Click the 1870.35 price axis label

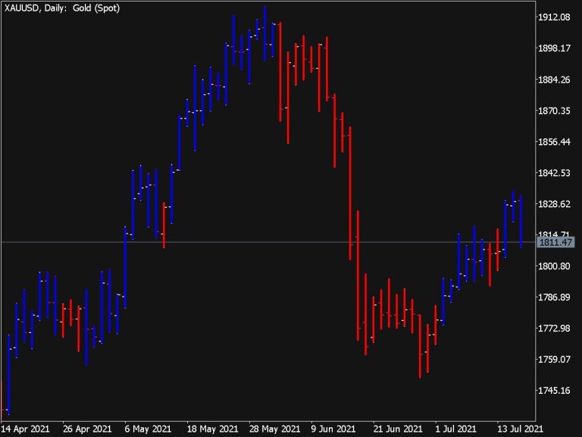[x=554, y=111]
